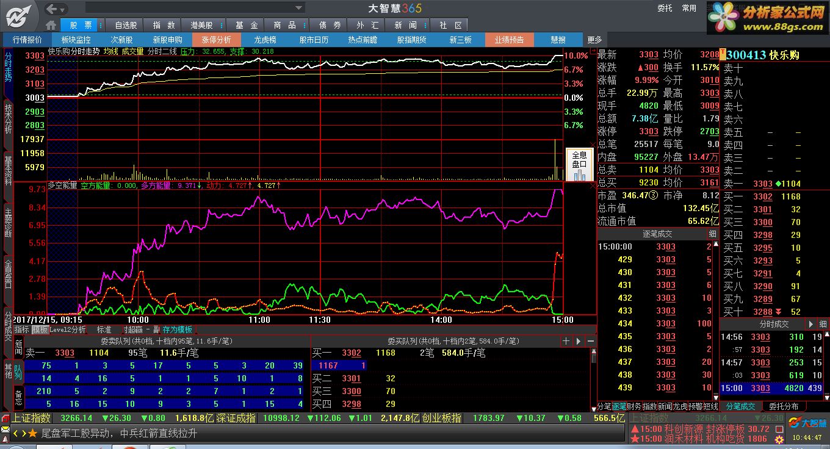Select the 模板 tab below chart

pos(40,329)
